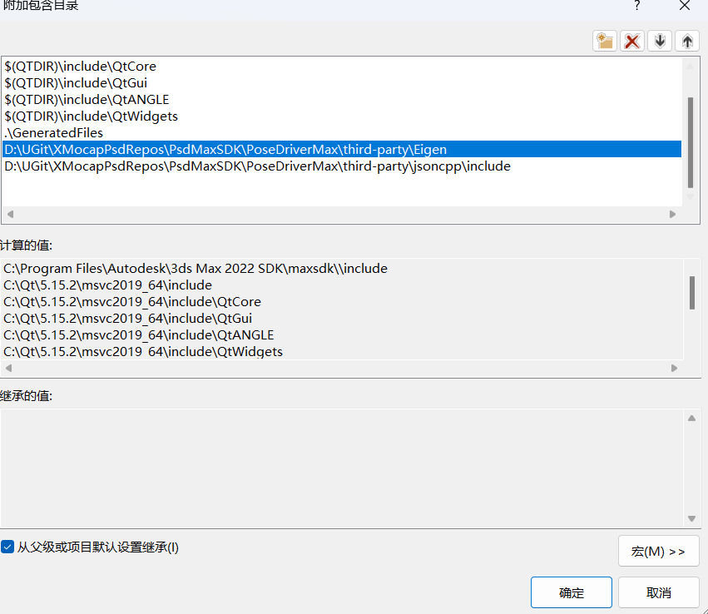Select the $(QTDIR)\include\QtGui entry
This screenshot has height=614, width=708.
pos(77,82)
